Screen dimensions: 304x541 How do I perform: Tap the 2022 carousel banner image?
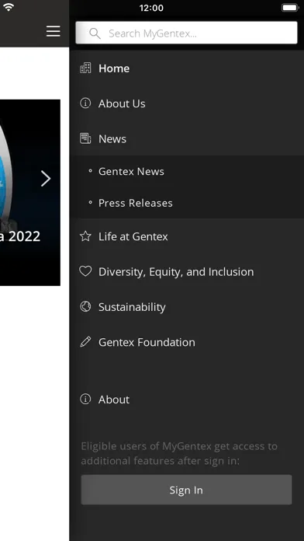[x=30, y=193]
